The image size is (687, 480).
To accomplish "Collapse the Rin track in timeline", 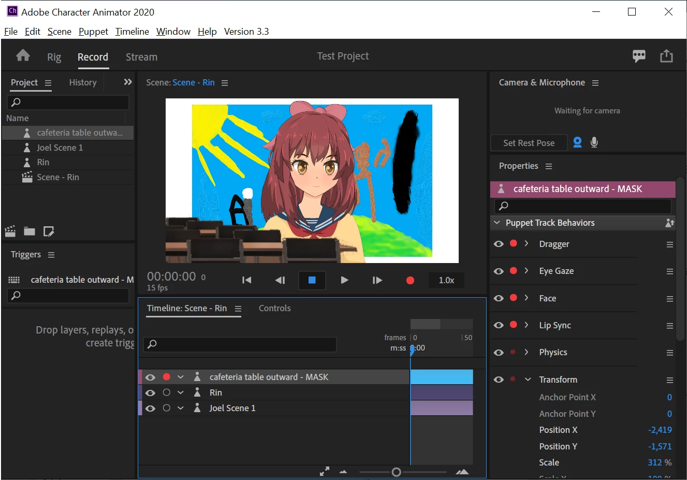I will coord(181,392).
